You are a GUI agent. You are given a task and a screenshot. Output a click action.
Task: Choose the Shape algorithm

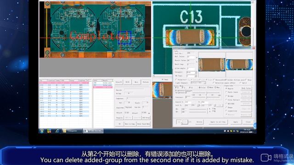tap(226, 107)
